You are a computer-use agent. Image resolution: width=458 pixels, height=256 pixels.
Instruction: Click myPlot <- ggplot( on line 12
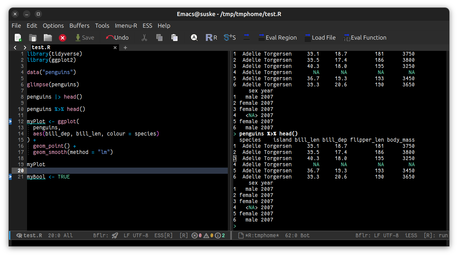(x=53, y=122)
